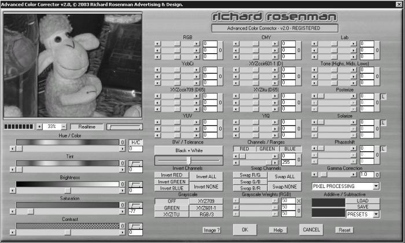Select the BLUE channel tab
The width and height of the screenshot is (405, 243).
click(290, 149)
